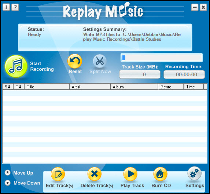210x194 pixels.
Task: Open the info 'i' button
Action: (x=6, y=7)
